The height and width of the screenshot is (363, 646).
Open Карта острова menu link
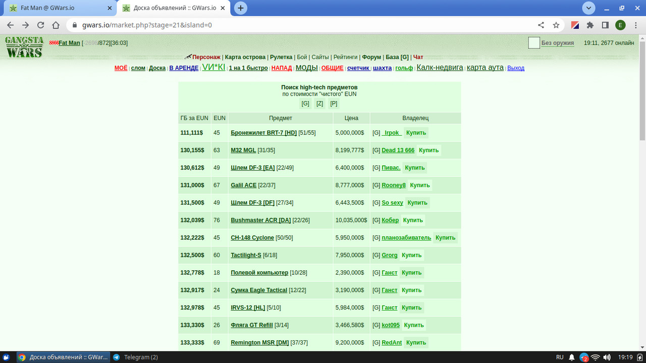coord(245,57)
